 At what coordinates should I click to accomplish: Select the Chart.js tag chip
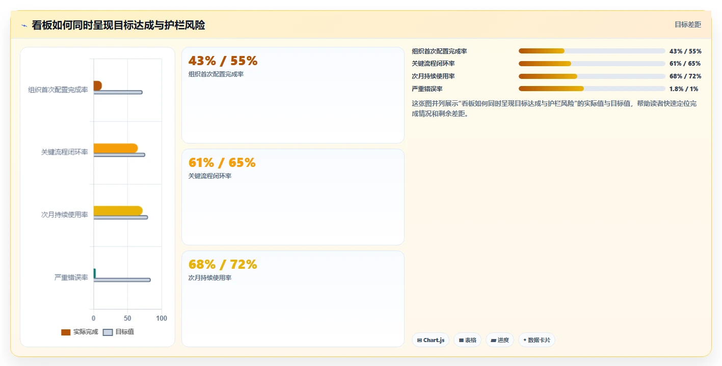coord(431,340)
